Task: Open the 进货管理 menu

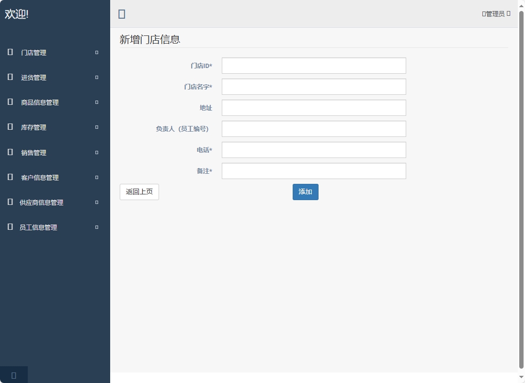Action: [x=55, y=77]
